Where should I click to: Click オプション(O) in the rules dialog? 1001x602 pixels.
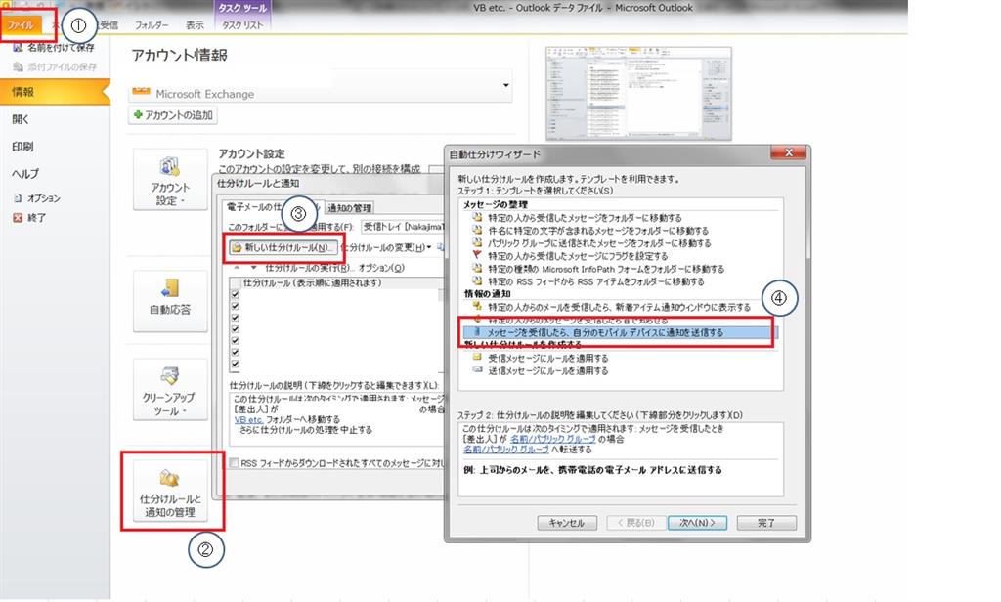click(x=381, y=268)
